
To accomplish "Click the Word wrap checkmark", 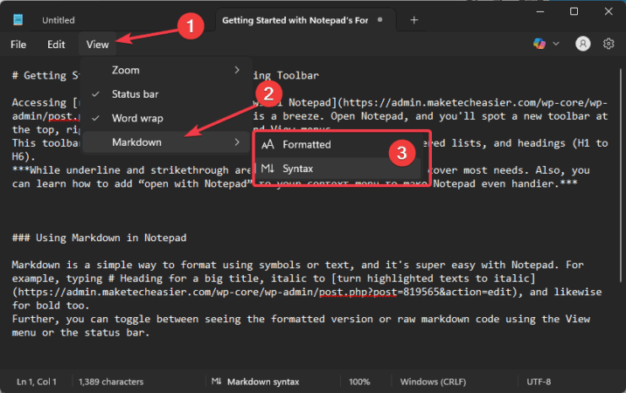I will click(95, 118).
